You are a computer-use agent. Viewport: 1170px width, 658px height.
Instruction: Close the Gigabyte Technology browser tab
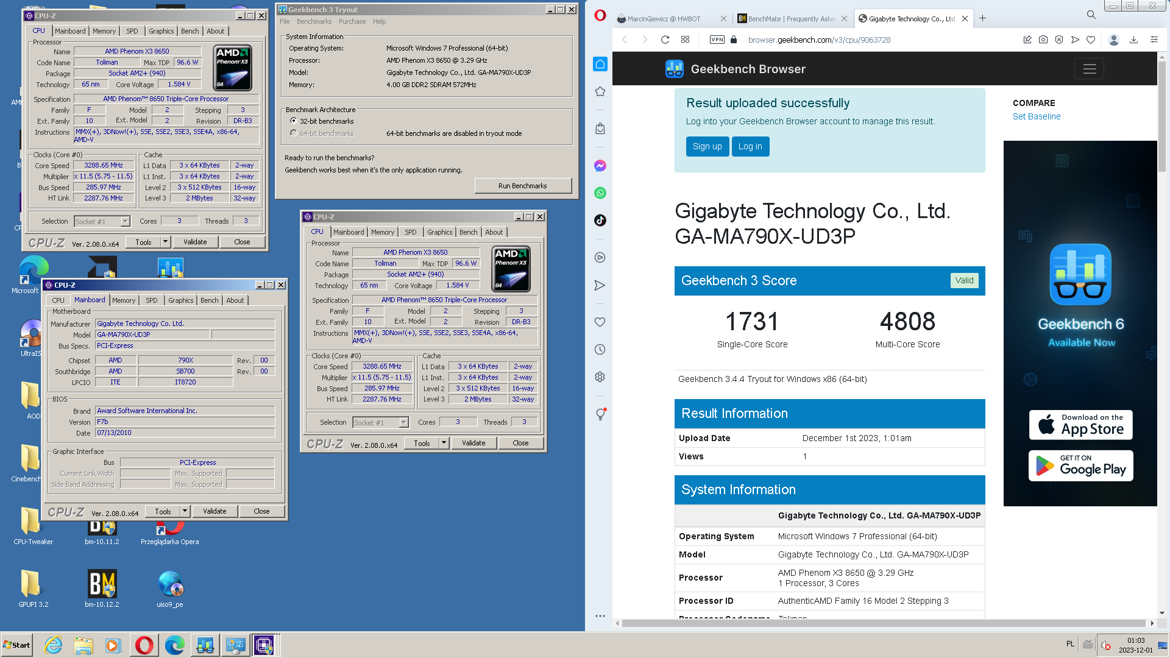(x=965, y=19)
